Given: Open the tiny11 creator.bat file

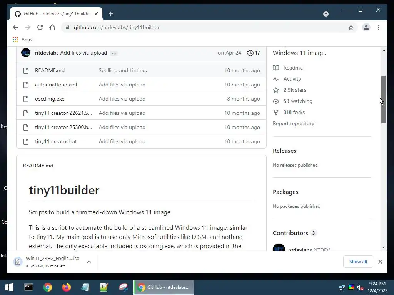Looking at the screenshot, I should 56,141.
